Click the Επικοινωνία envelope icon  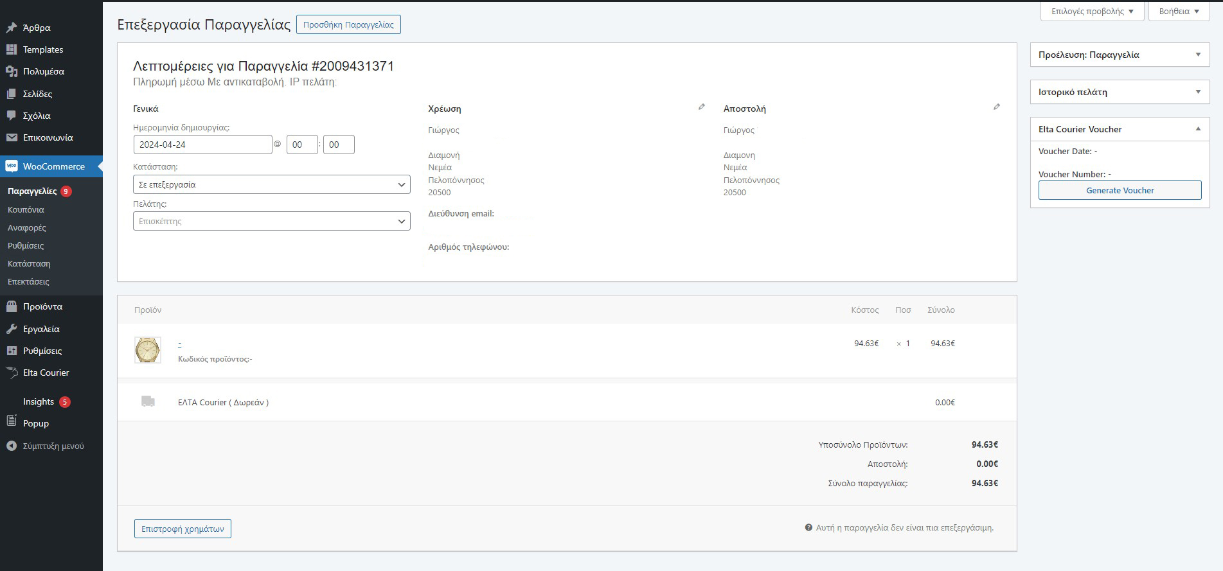pyautogui.click(x=12, y=137)
